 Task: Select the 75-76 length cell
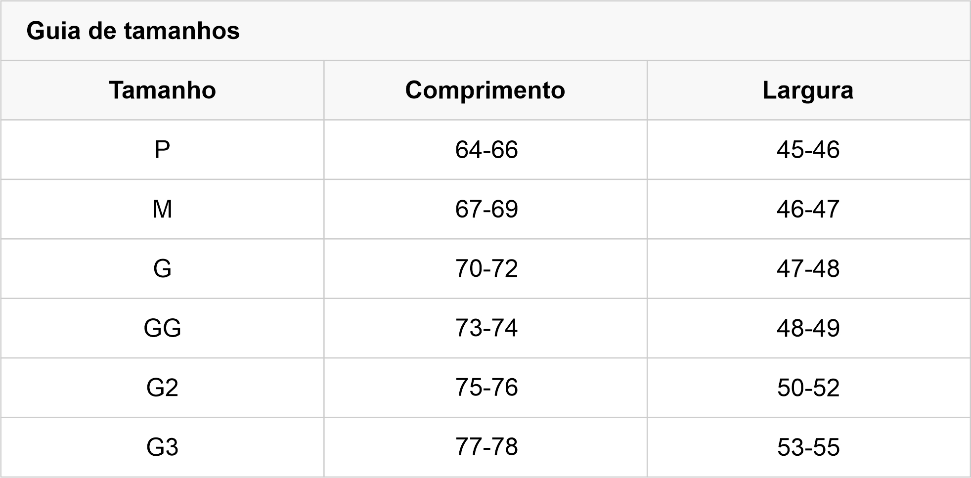485,388
